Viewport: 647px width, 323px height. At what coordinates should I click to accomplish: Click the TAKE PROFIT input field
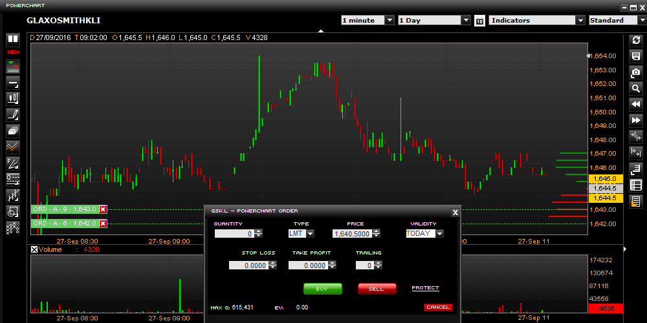coord(308,266)
